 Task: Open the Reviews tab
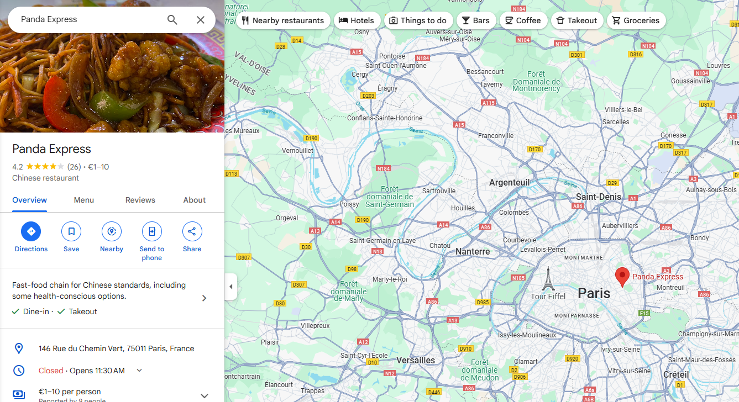click(140, 200)
